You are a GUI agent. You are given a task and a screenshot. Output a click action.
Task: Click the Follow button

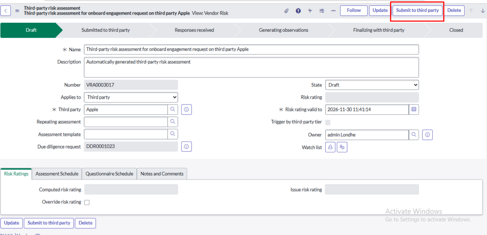[353, 10]
